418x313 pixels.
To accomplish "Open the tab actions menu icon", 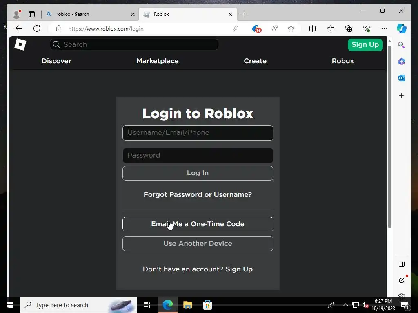I will [32, 14].
